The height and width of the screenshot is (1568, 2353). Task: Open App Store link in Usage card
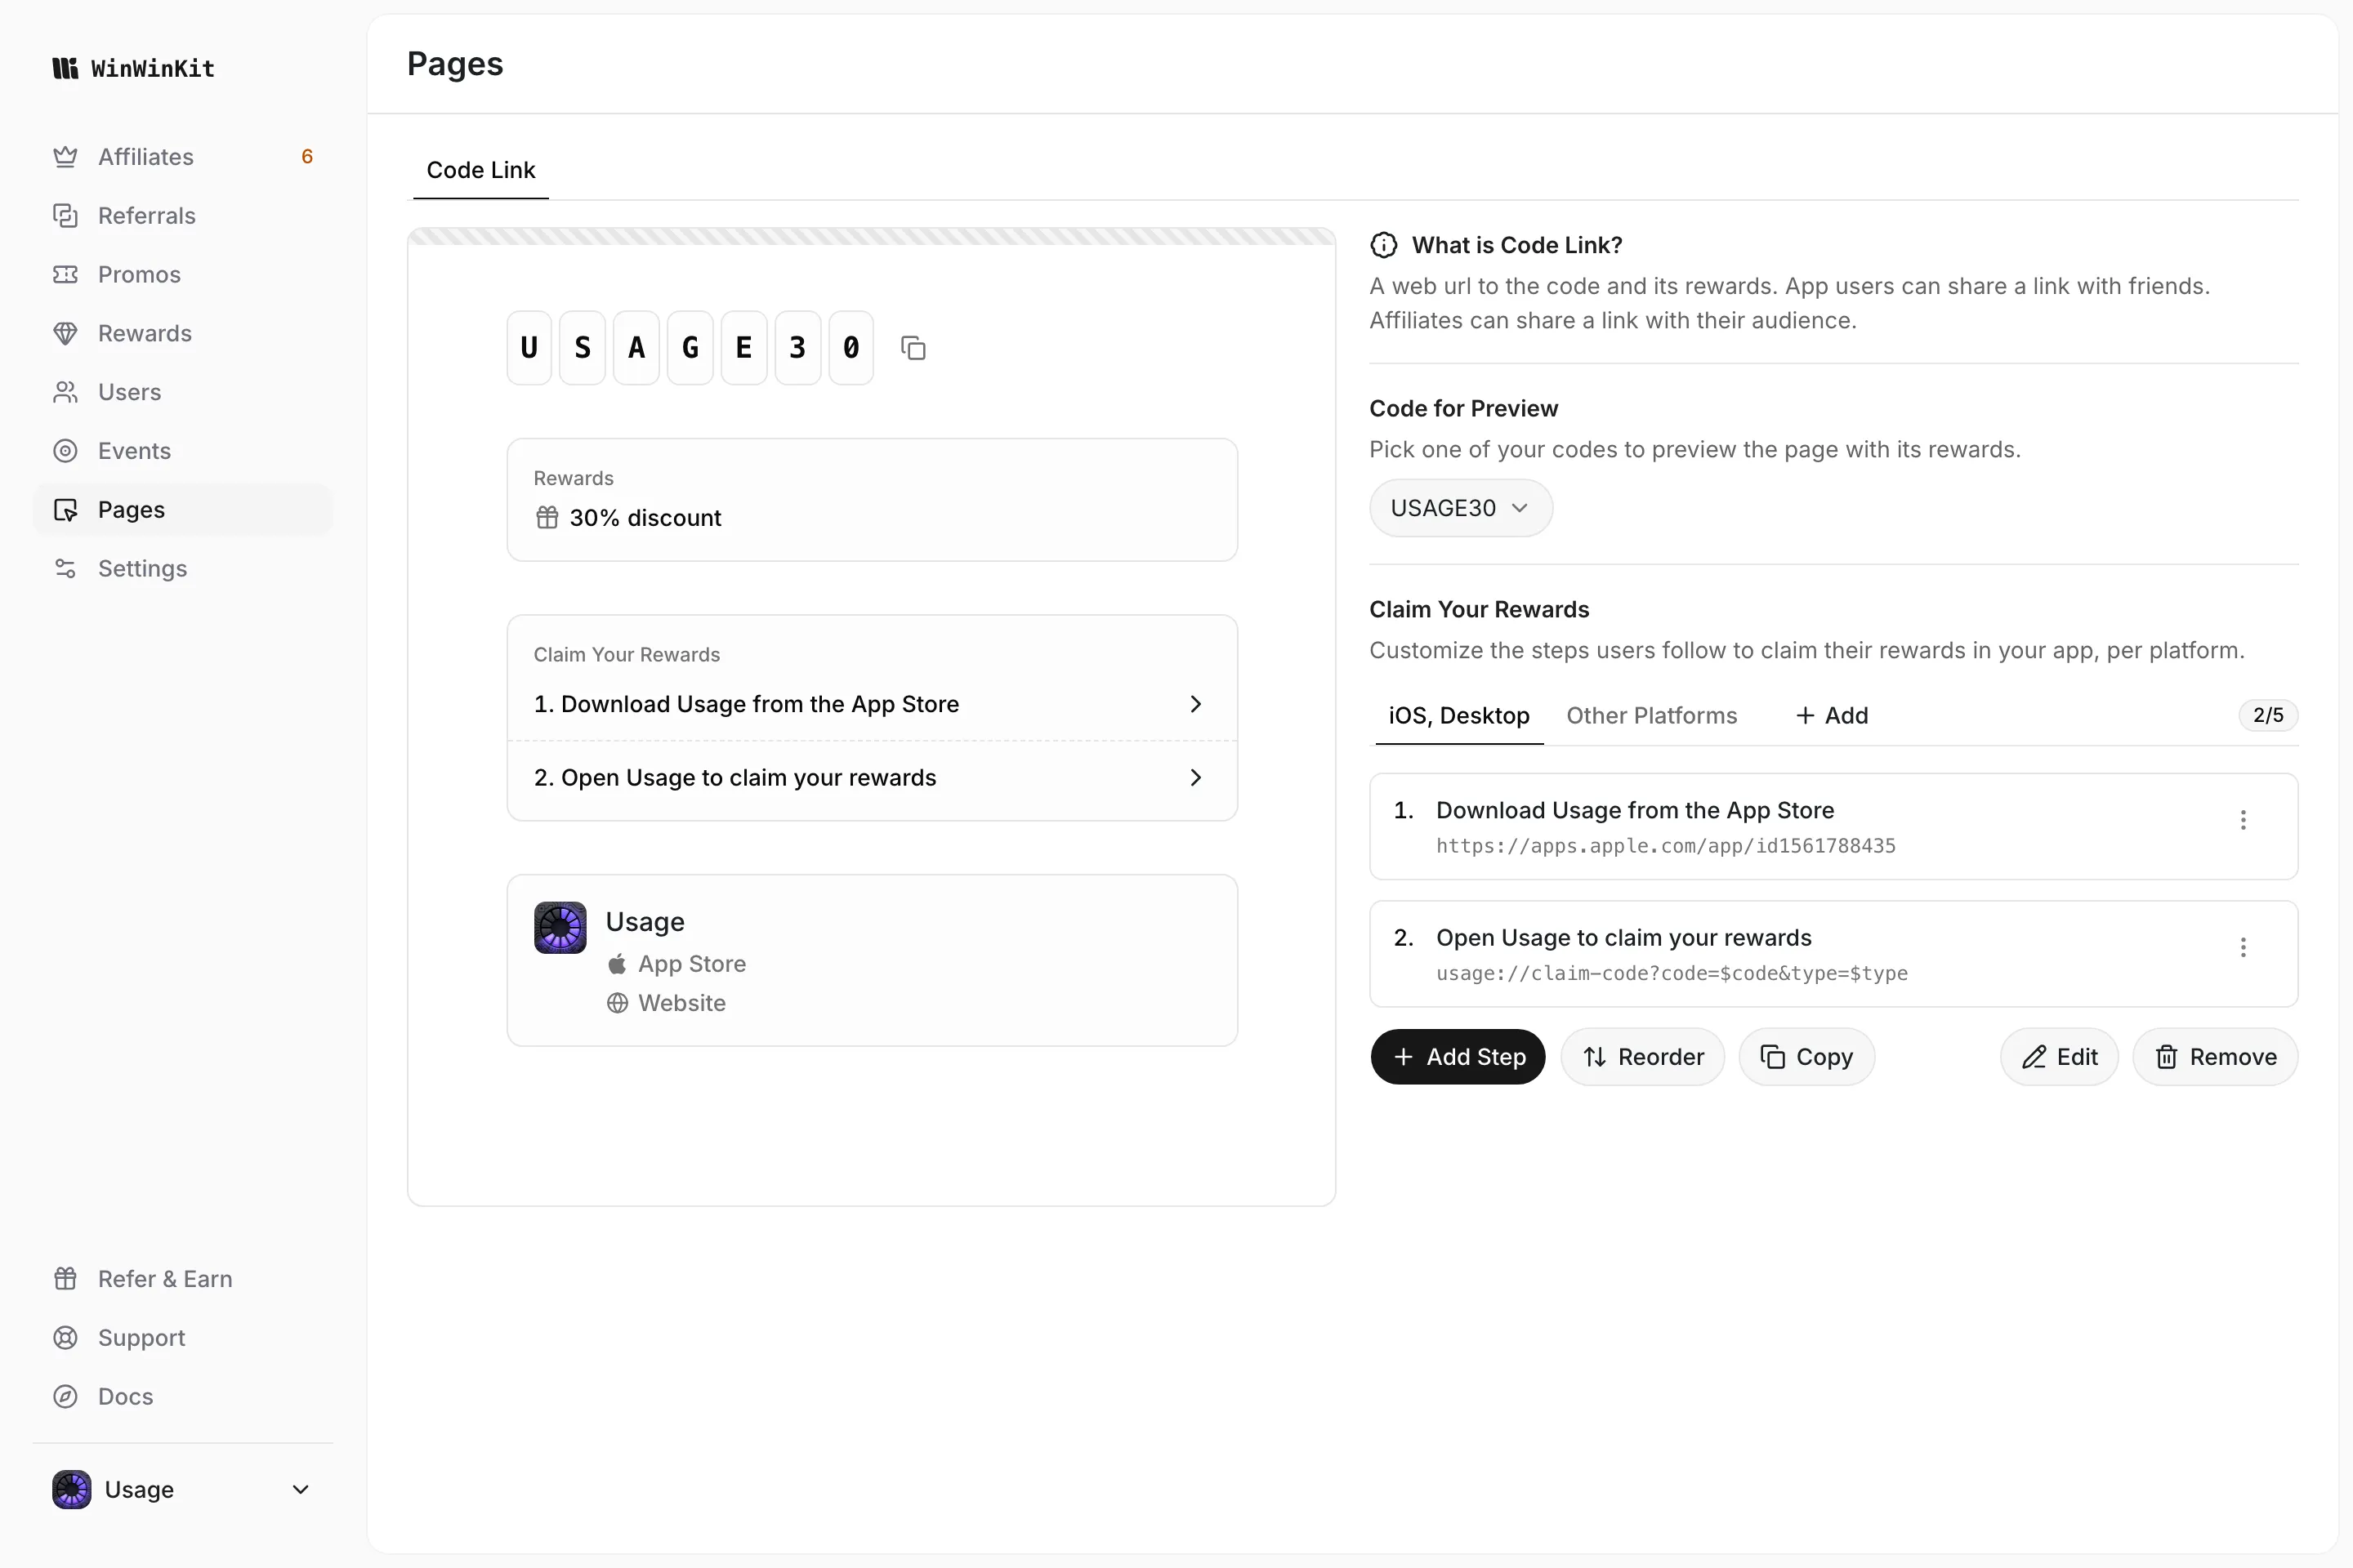click(676, 964)
